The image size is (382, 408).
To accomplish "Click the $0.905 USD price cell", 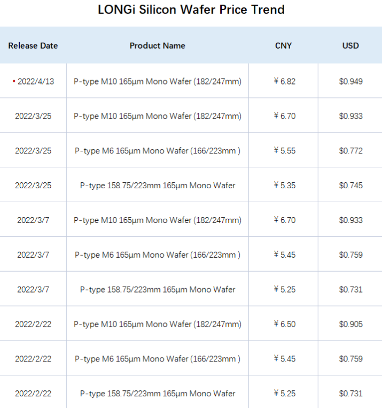I will (x=350, y=324).
